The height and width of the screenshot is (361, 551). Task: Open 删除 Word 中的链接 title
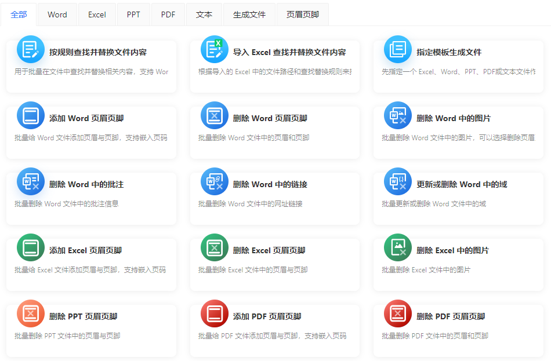(x=270, y=184)
